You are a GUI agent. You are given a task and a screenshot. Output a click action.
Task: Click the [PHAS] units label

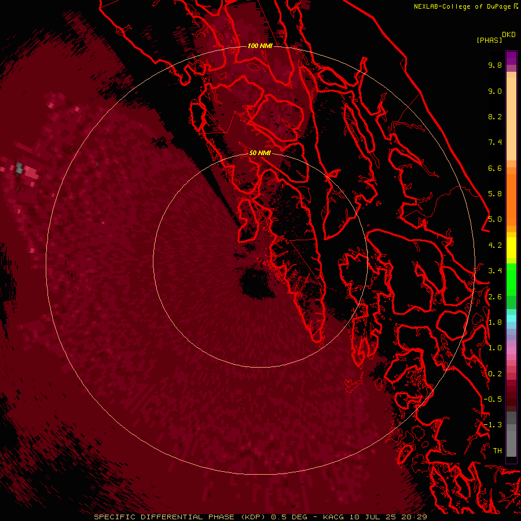(x=489, y=40)
